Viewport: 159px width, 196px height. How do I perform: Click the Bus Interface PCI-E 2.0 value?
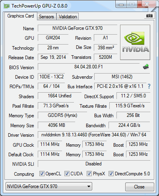pos(120,86)
